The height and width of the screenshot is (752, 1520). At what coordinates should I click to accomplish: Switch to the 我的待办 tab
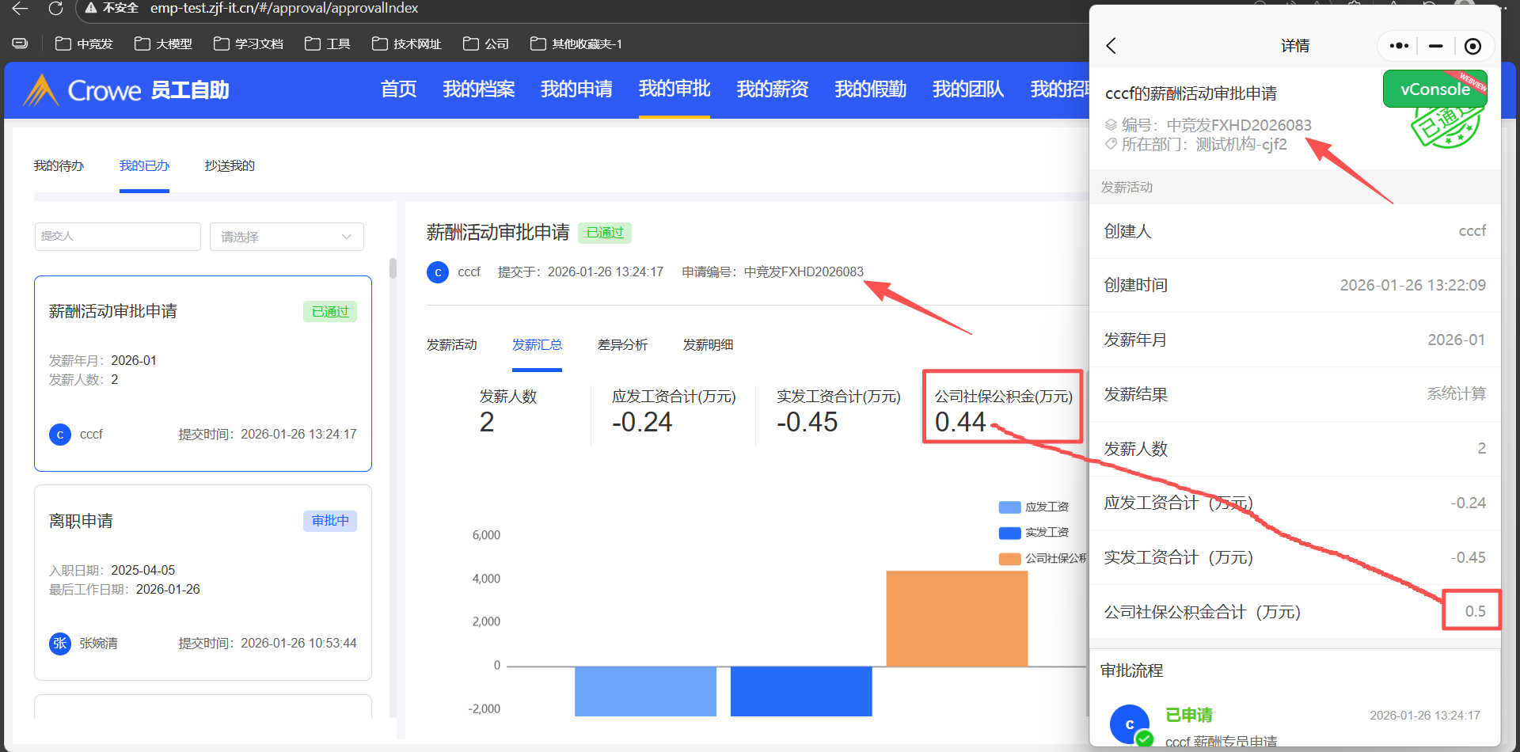pyautogui.click(x=59, y=165)
